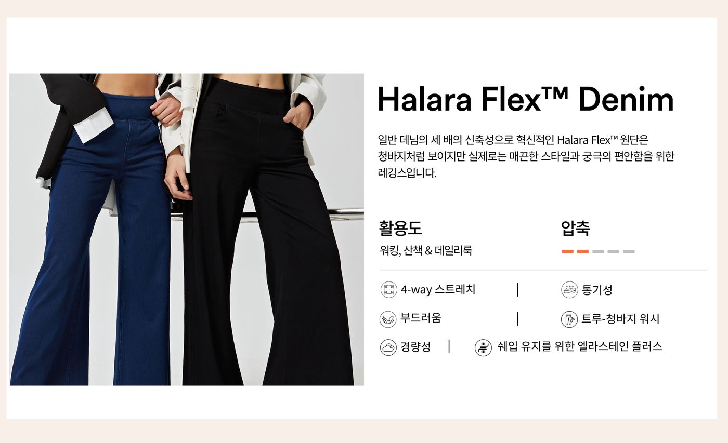Select the last gray compression segment
This screenshot has height=443, width=728.
point(629,251)
